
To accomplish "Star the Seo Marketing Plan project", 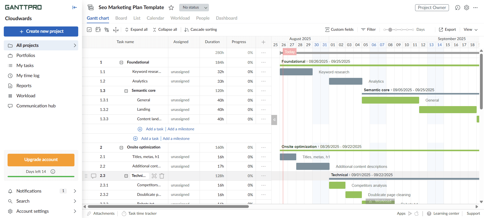I will (x=171, y=8).
